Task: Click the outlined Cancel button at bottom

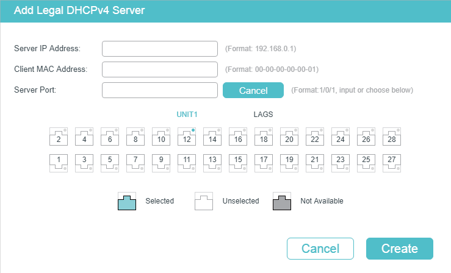Action: pos(320,249)
